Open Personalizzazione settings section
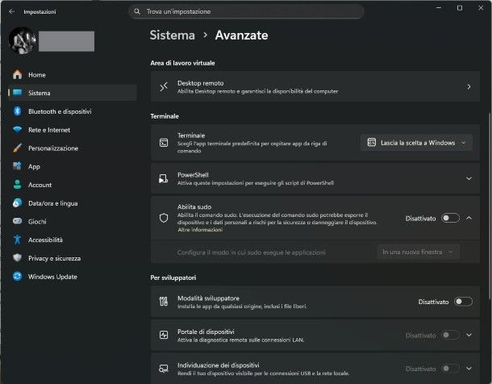Viewport: 492px width, 384px height. click(73, 148)
